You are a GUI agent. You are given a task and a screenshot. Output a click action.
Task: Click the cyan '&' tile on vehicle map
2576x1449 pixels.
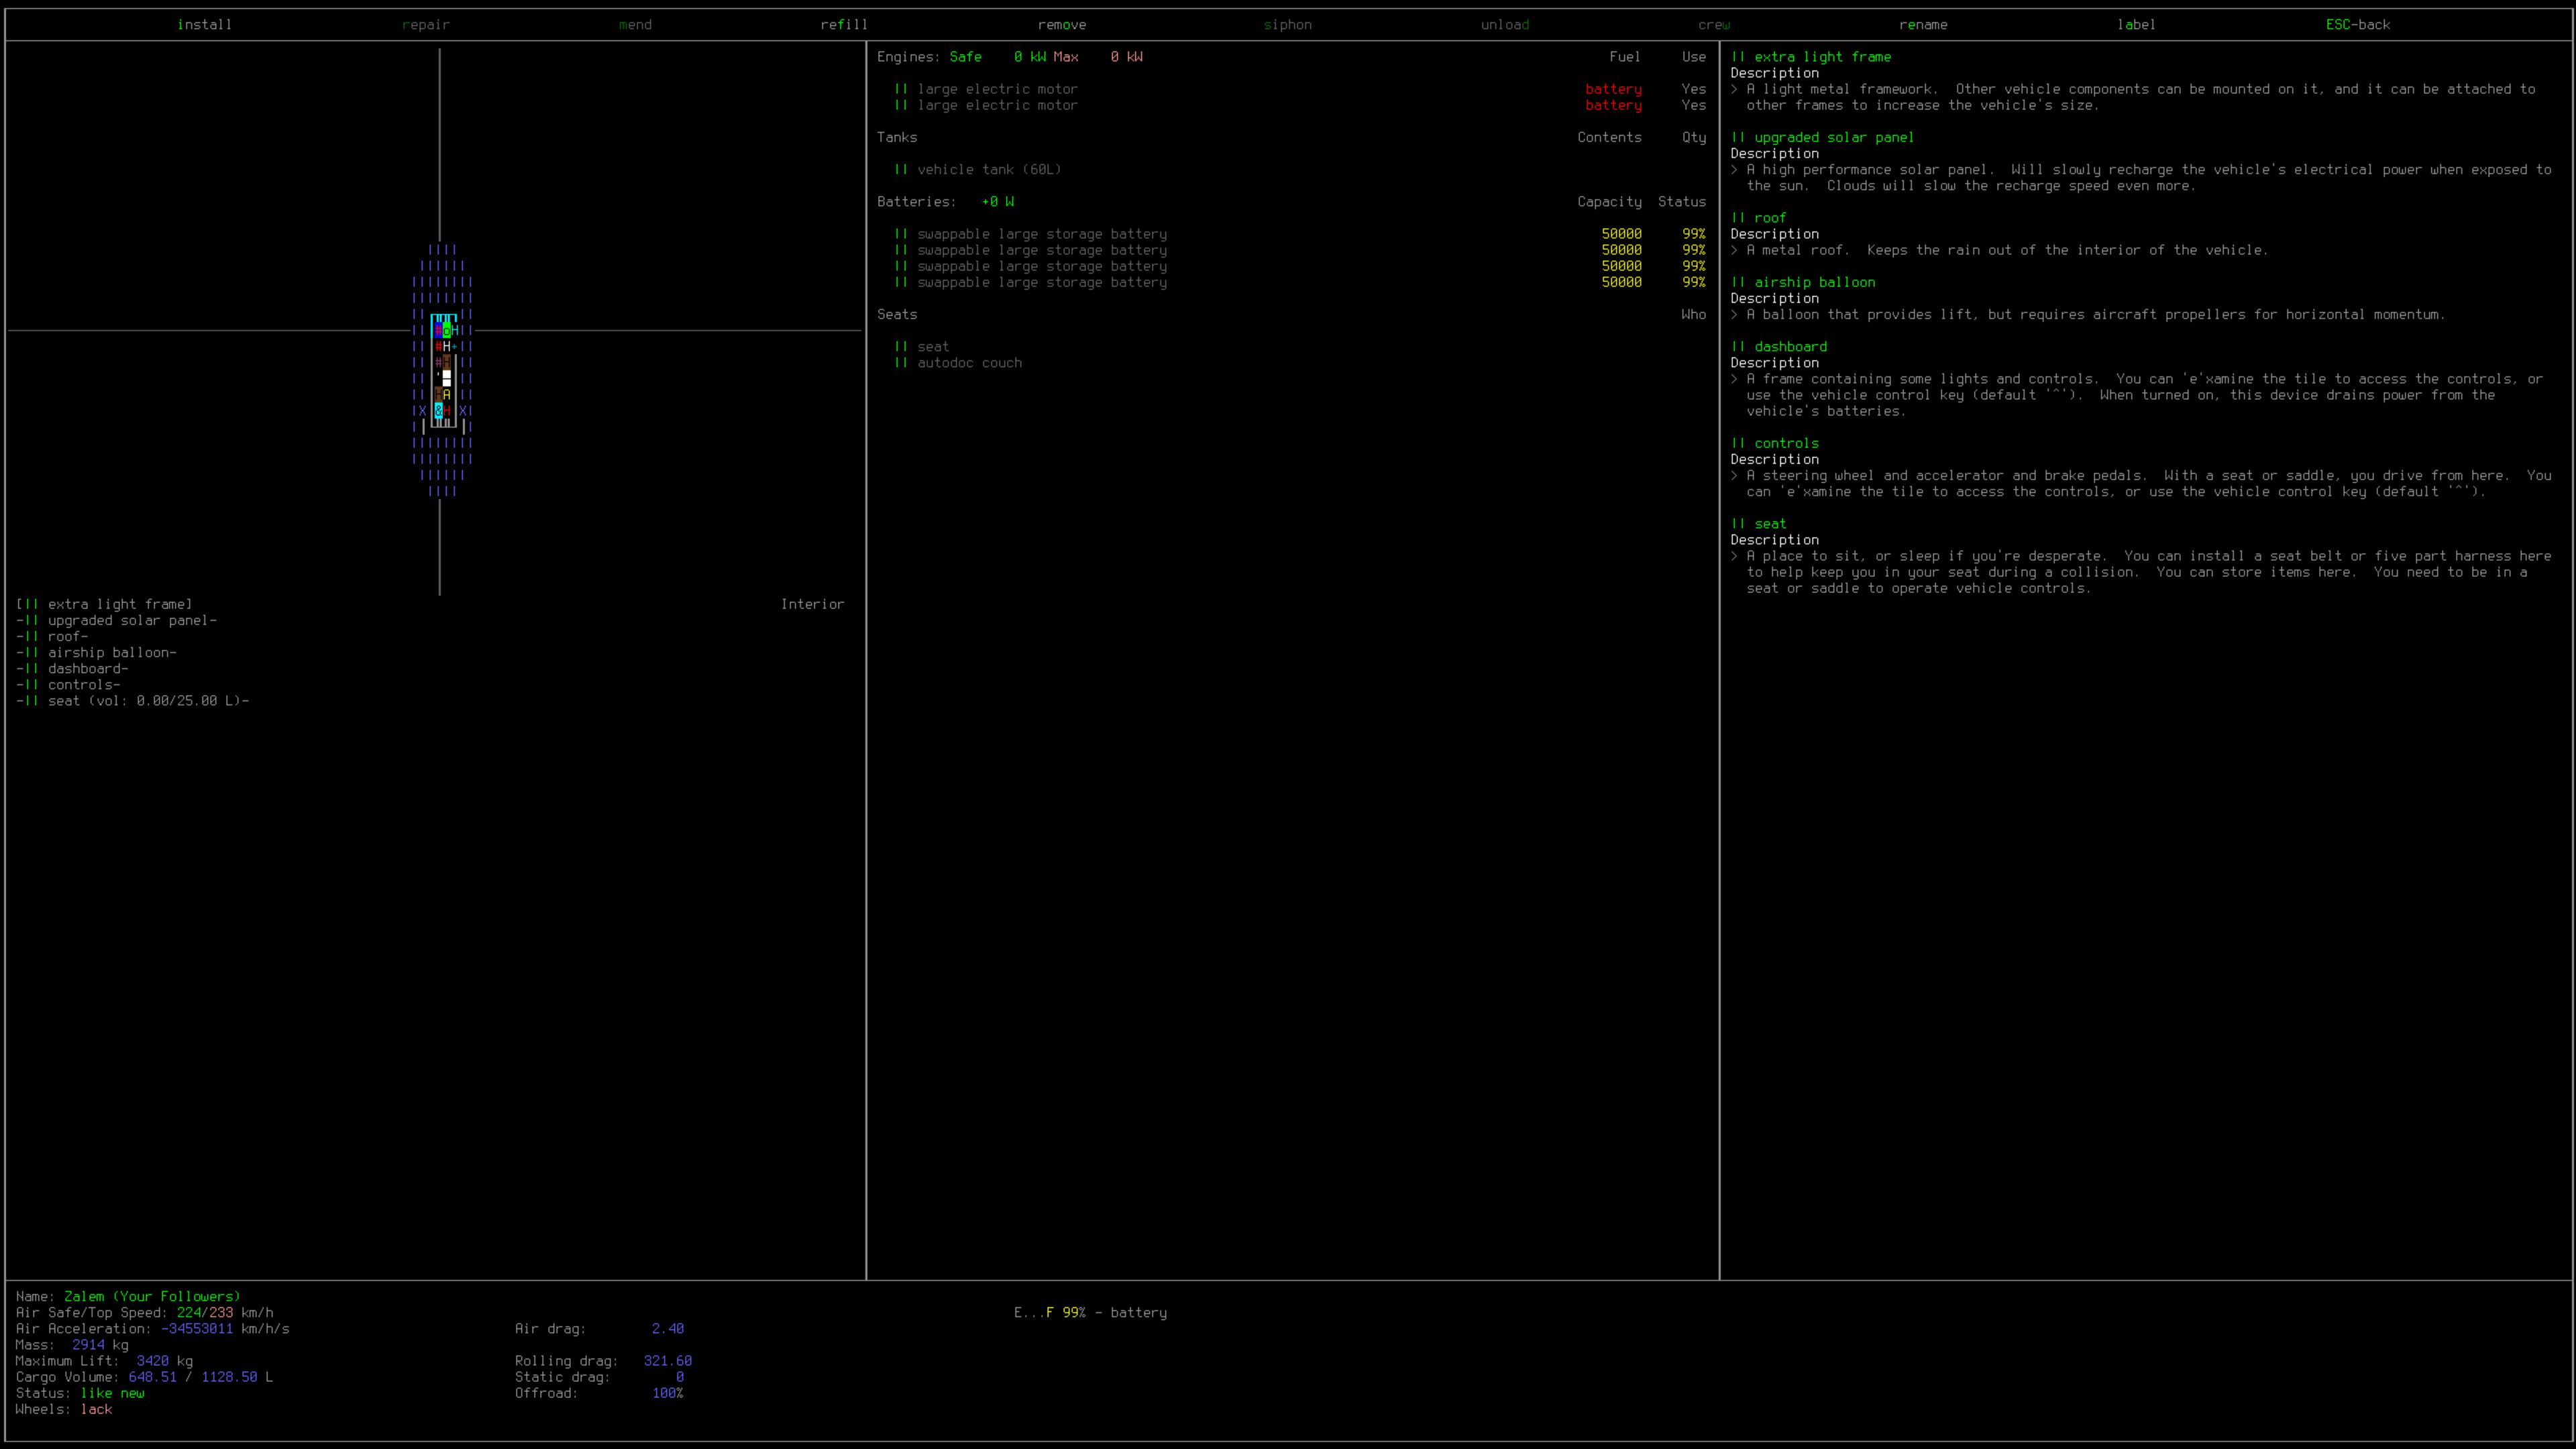pyautogui.click(x=439, y=411)
